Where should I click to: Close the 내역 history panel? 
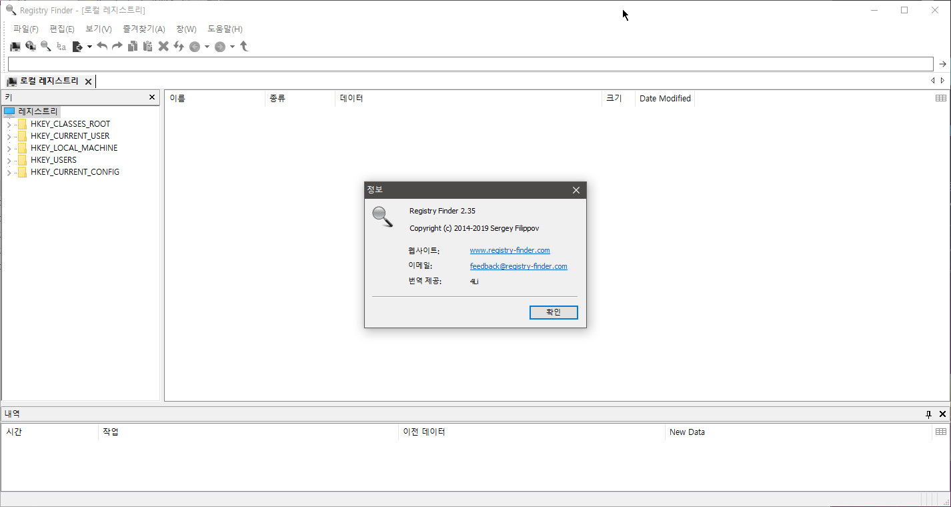(942, 414)
